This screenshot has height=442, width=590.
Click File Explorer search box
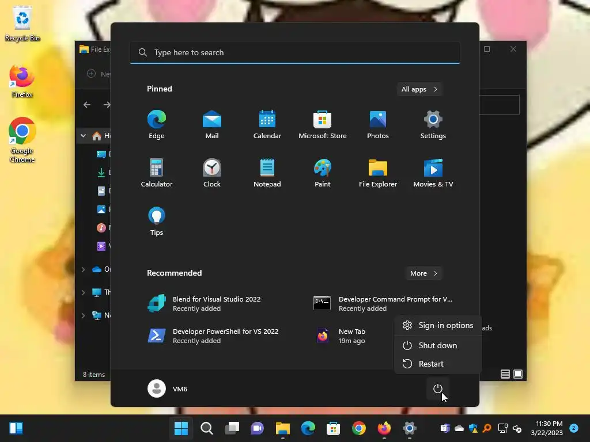500,105
